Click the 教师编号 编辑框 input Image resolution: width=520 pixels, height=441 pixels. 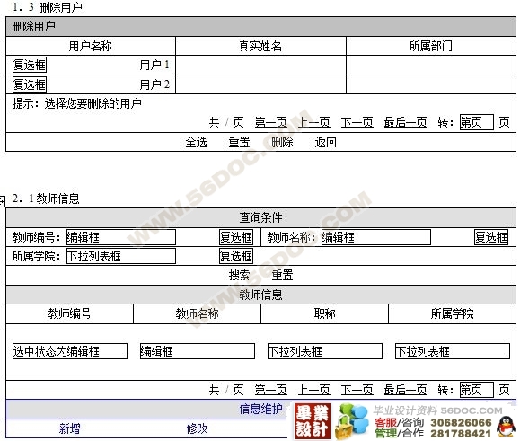click(121, 237)
